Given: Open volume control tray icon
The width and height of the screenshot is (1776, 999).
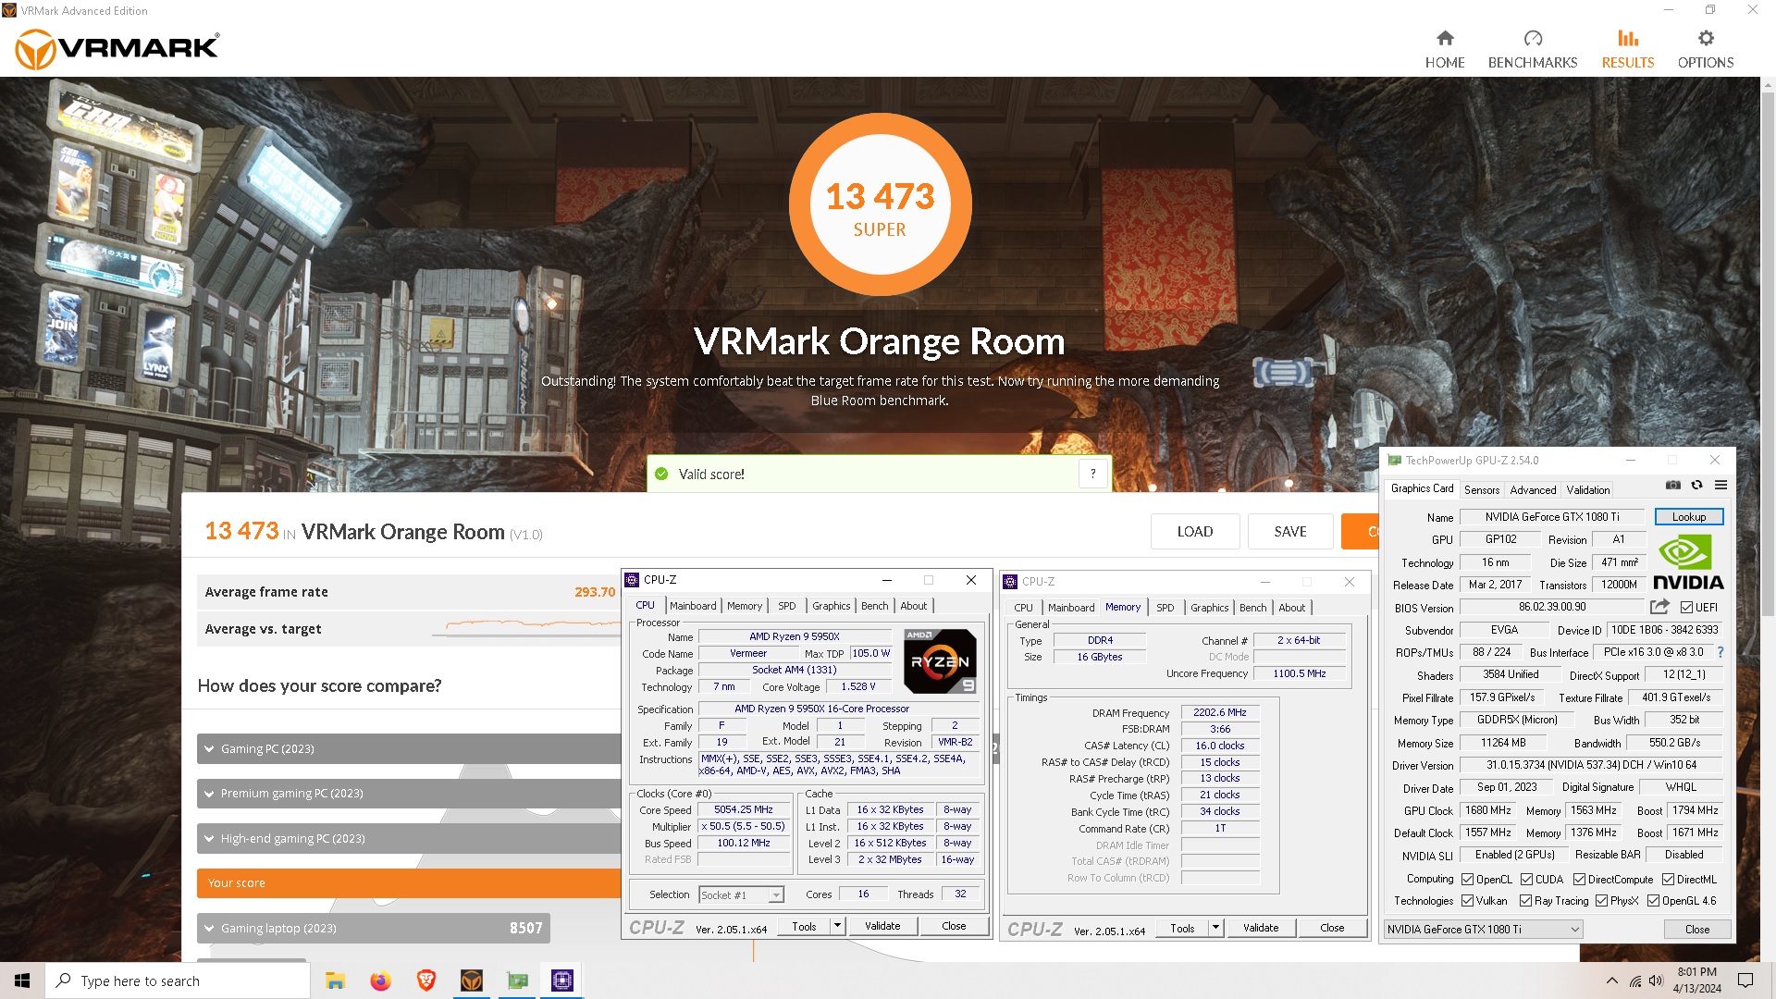Looking at the screenshot, I should click(1656, 980).
